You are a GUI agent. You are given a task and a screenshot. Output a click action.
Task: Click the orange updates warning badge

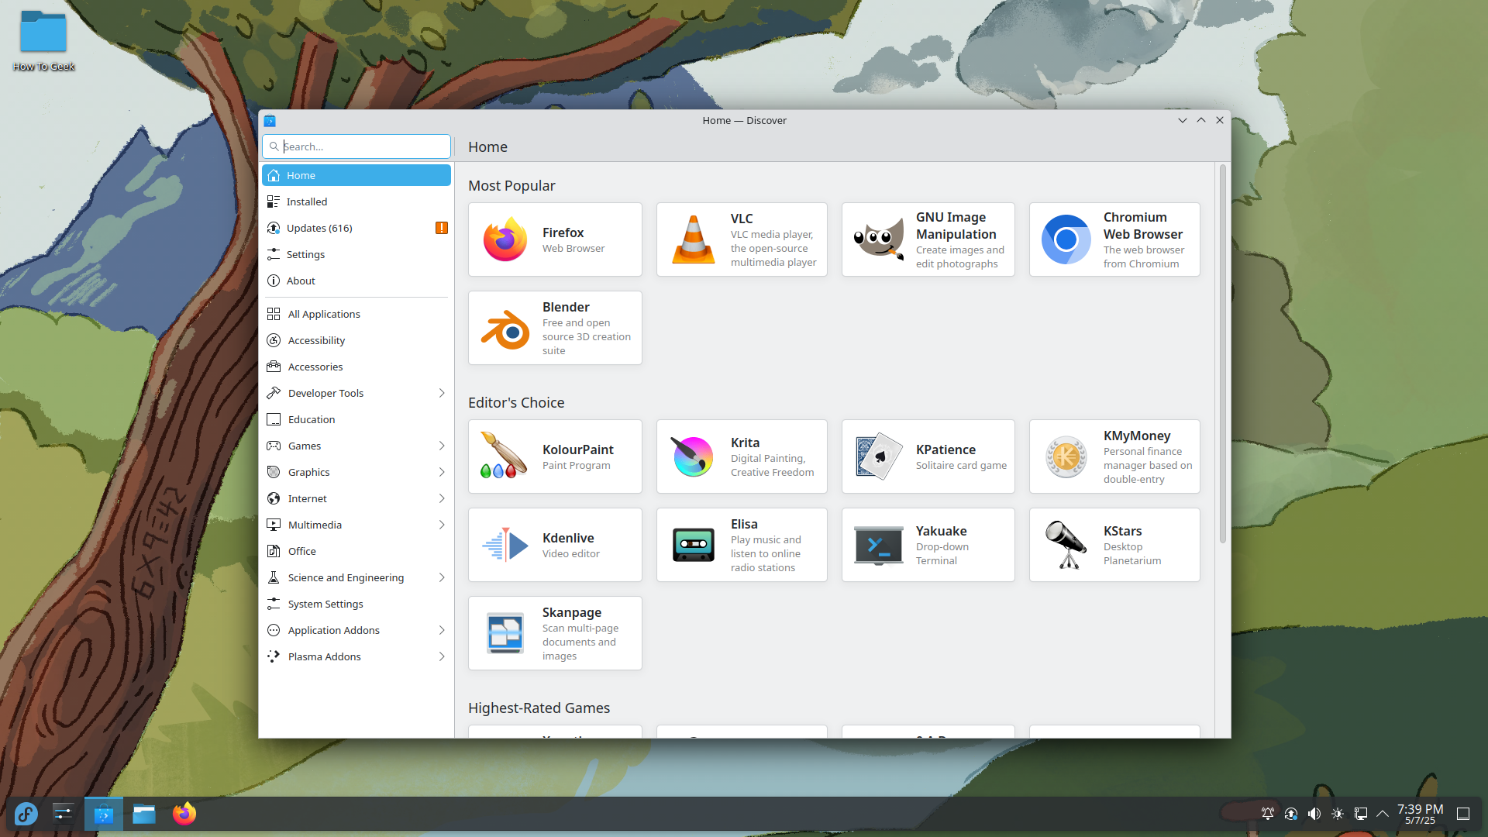pyautogui.click(x=442, y=228)
